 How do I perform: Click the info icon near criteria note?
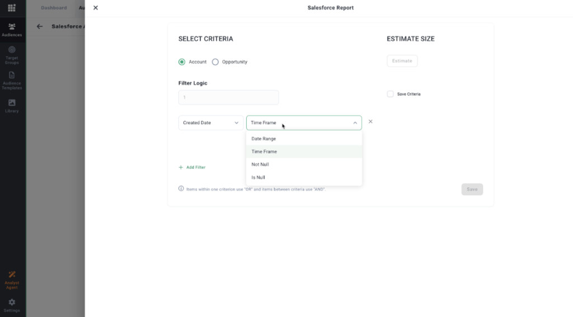point(181,188)
